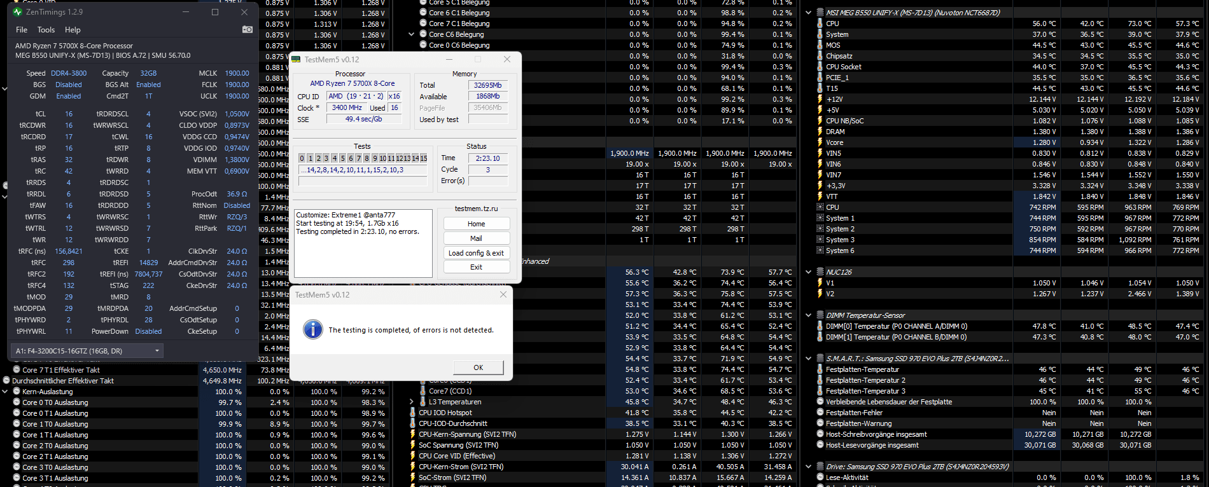Click the DDR4-3800 speed value in ZenTimings
1209x487 pixels.
click(69, 73)
